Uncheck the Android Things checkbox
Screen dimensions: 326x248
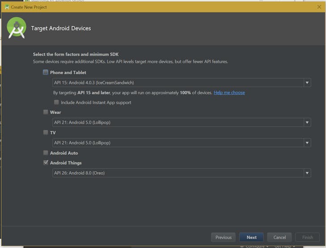click(x=46, y=163)
